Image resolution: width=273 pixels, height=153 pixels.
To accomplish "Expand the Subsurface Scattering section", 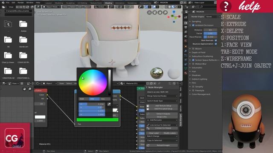I will pos(202,56).
